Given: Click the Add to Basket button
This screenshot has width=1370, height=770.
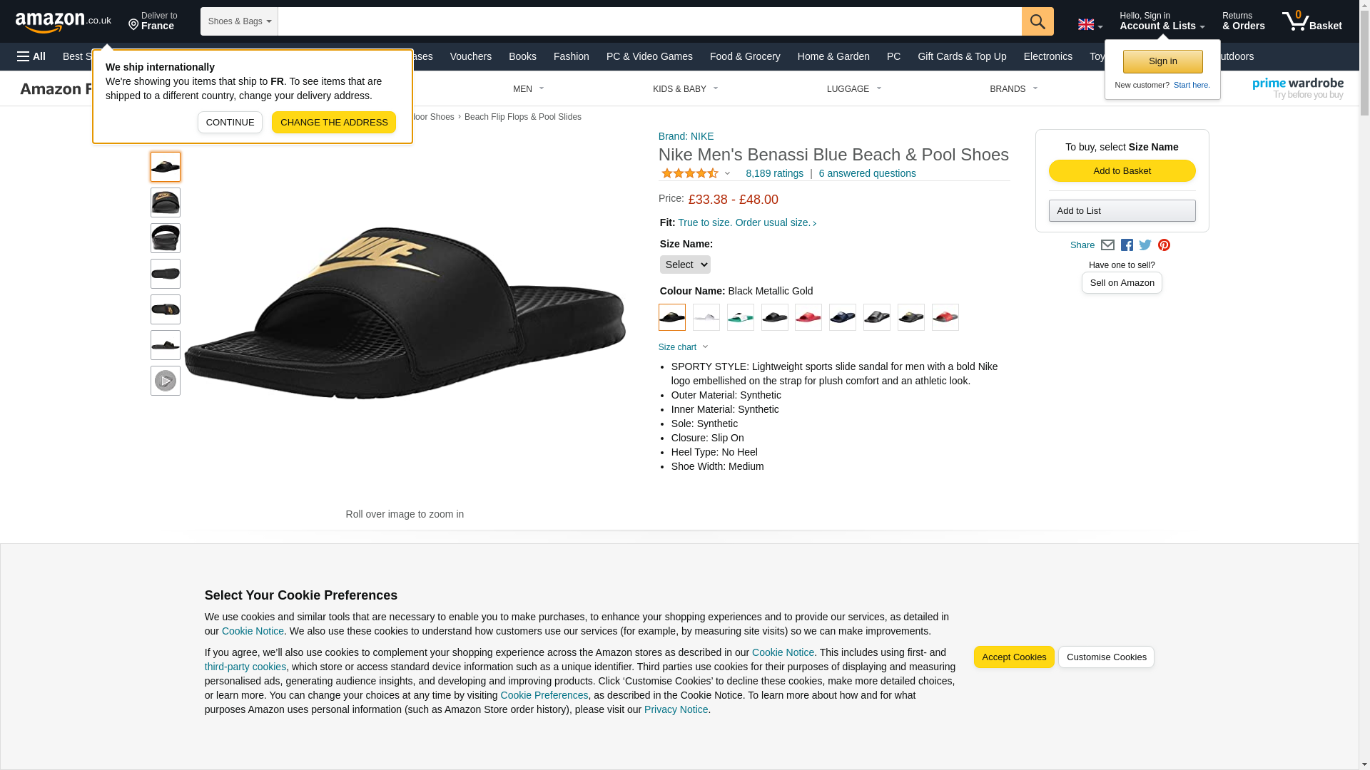Looking at the screenshot, I should (x=1122, y=170).
